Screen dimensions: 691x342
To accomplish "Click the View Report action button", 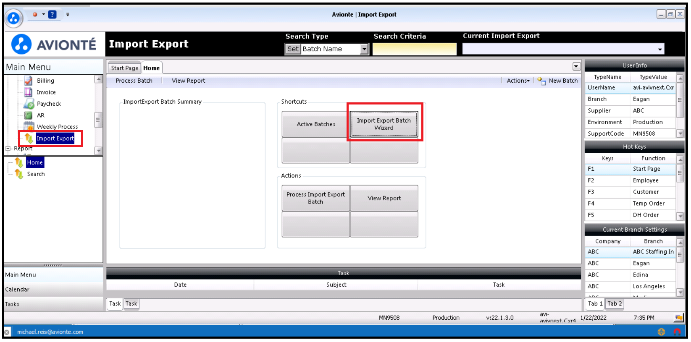I will [384, 198].
